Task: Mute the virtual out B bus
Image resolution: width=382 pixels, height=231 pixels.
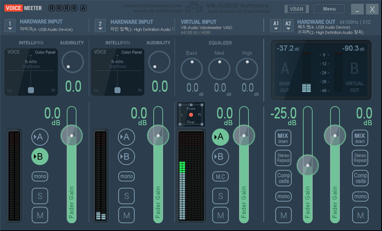Action: click(360, 215)
